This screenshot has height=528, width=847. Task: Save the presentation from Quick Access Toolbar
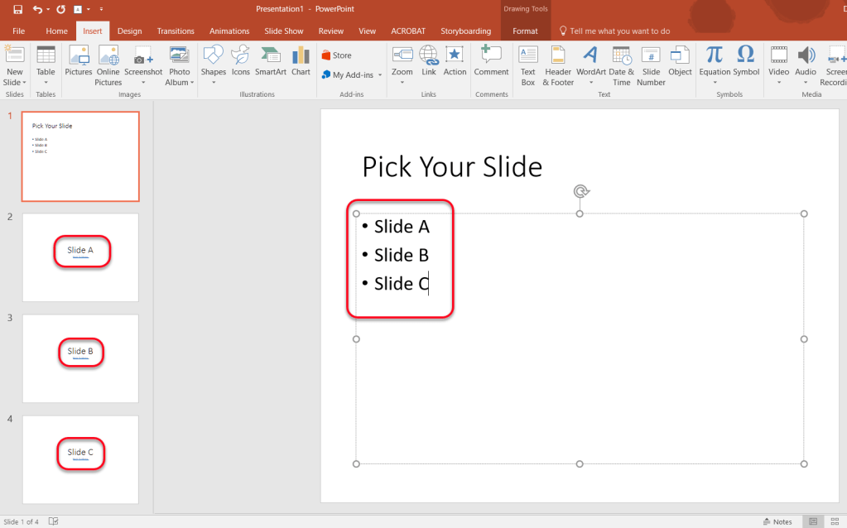17,8
